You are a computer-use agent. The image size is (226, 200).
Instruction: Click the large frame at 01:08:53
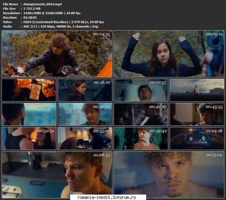click(x=57, y=175)
